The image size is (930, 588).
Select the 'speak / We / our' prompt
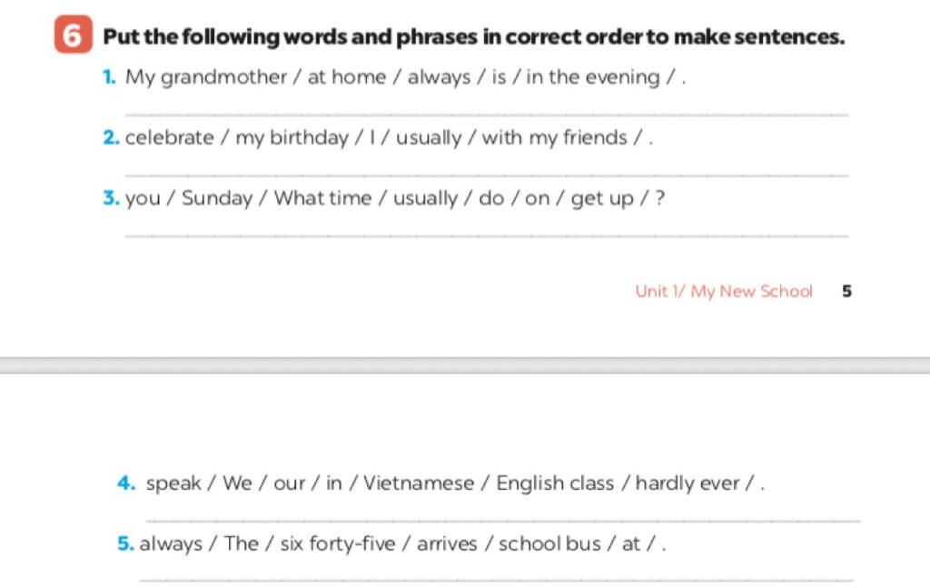click(x=456, y=483)
